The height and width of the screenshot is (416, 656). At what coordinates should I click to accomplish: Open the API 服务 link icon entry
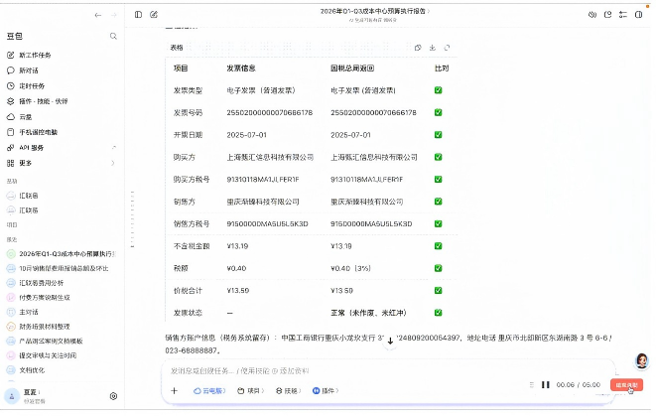(11, 148)
